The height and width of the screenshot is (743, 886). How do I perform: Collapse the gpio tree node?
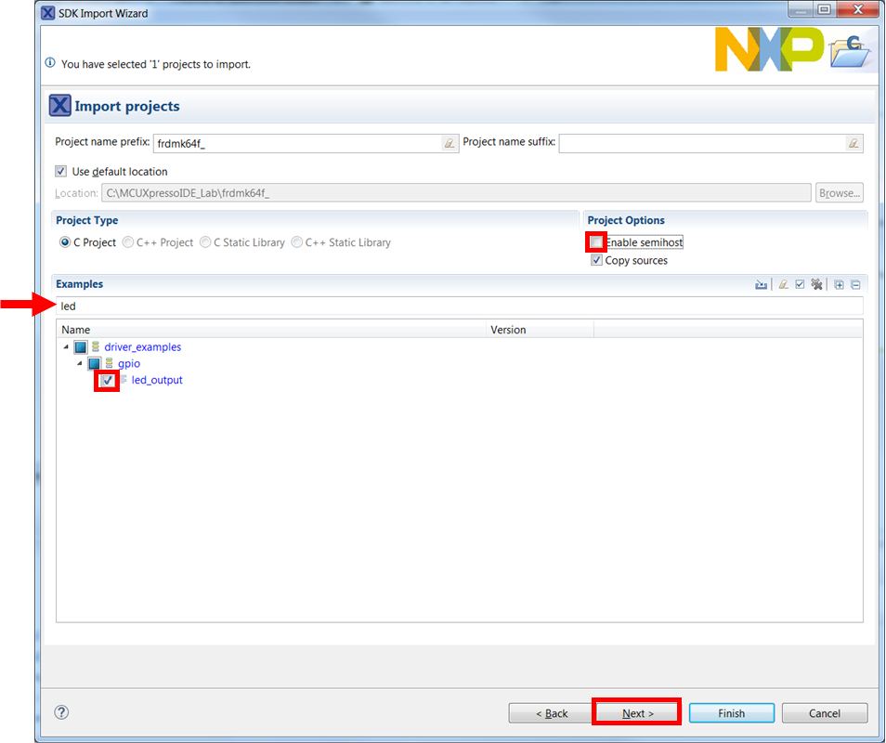click(x=80, y=364)
